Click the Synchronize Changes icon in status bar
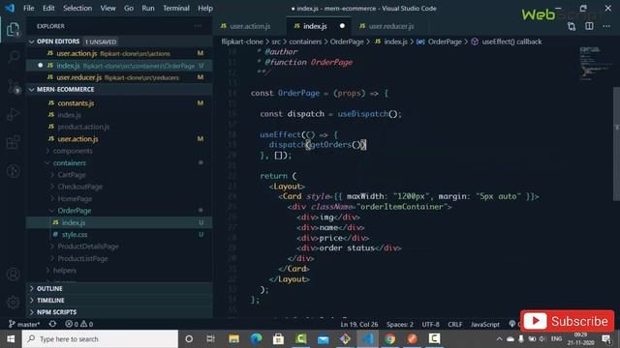The height and width of the screenshot is (348, 620). pos(52,324)
